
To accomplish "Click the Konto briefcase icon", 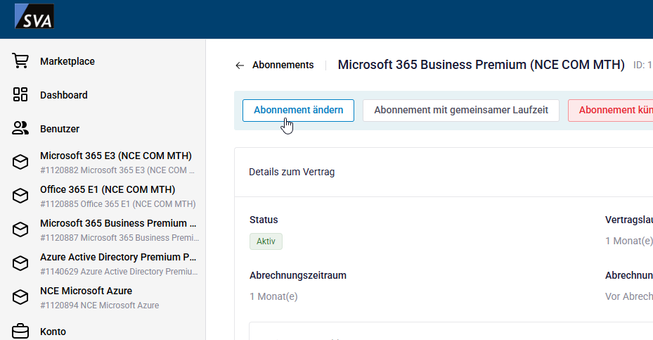I will pos(20,332).
